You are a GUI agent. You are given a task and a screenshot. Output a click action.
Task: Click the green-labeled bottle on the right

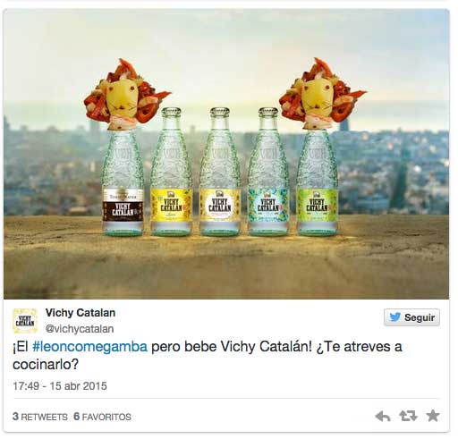pyautogui.click(x=318, y=182)
